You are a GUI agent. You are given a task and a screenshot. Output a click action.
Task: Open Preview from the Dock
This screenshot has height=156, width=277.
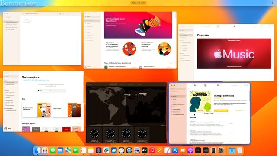click(x=137, y=150)
